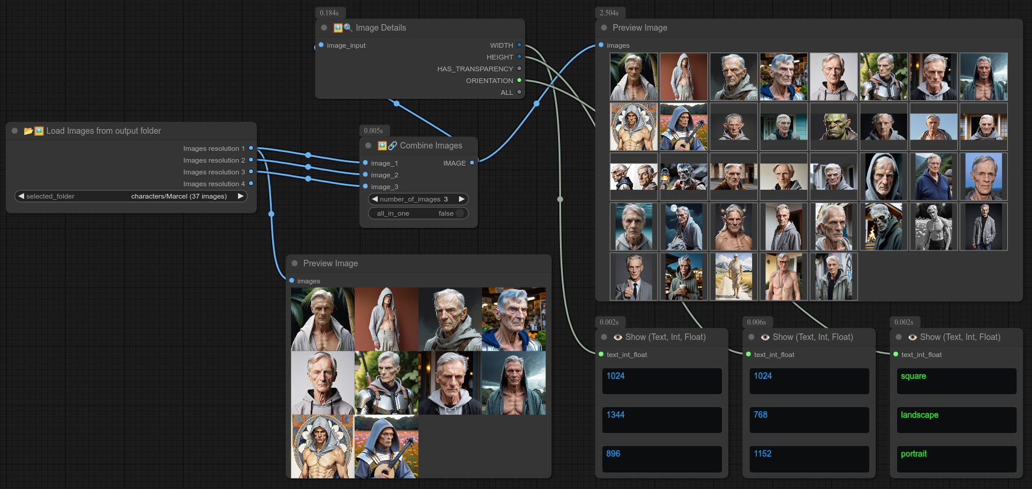Click the text field showing portrait
This screenshot has width=1032, height=489.
click(956, 458)
